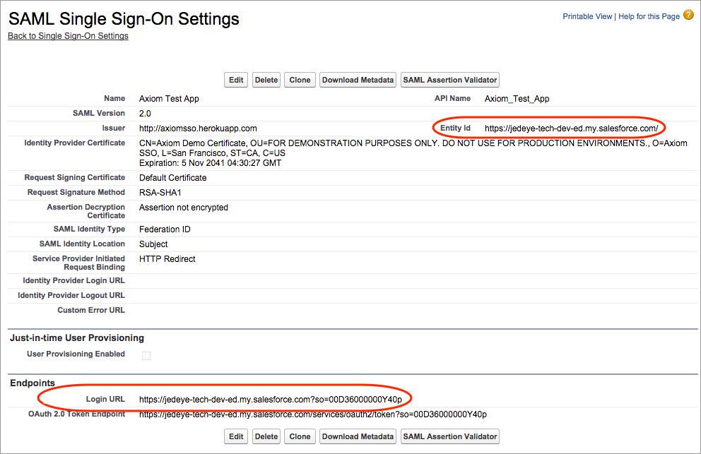Open the help question mark icon
The image size is (701, 454).
[x=688, y=16]
